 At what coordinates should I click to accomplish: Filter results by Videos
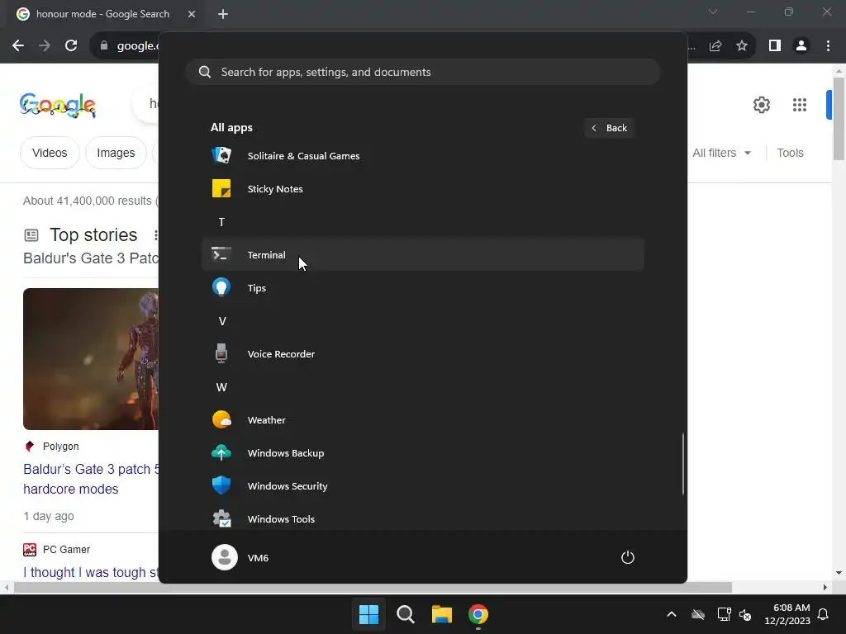click(x=50, y=153)
